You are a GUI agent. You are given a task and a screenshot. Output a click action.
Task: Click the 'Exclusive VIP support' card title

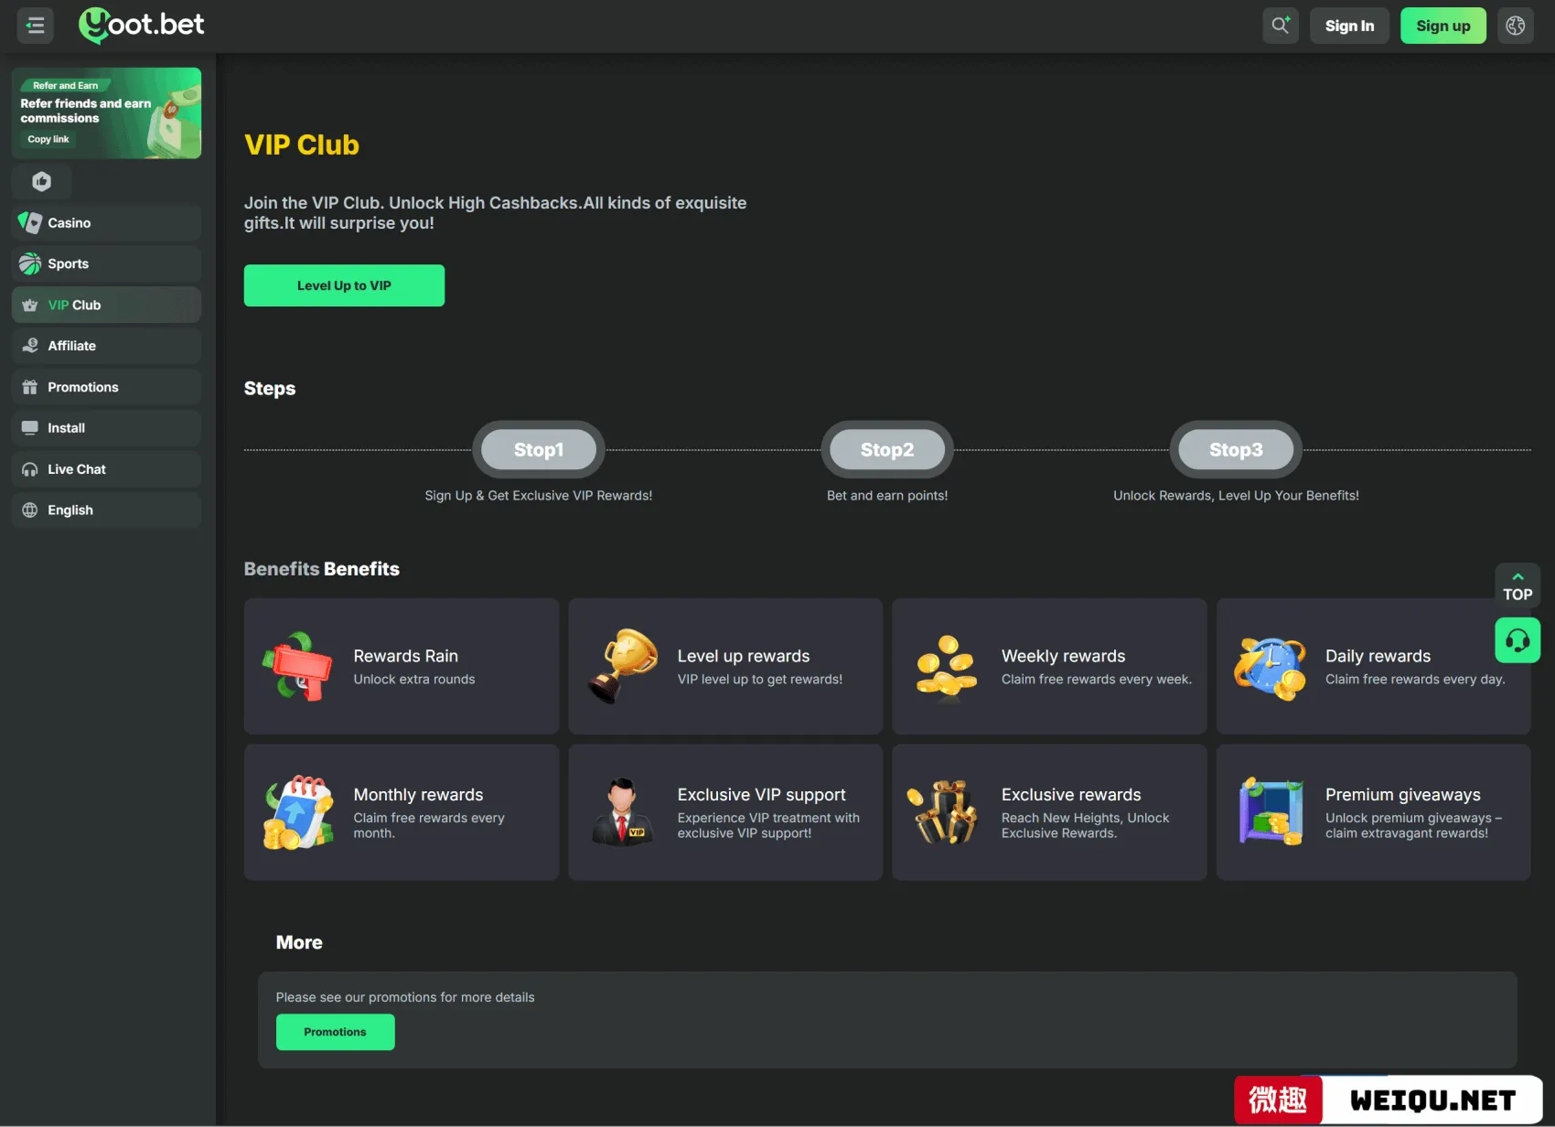(761, 795)
